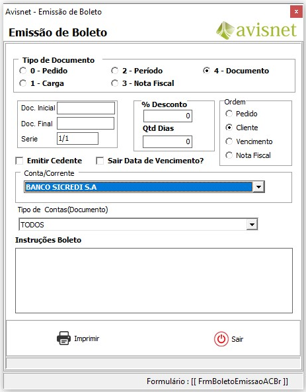
Task: Click the % Desconto value field
Action: pos(168,116)
